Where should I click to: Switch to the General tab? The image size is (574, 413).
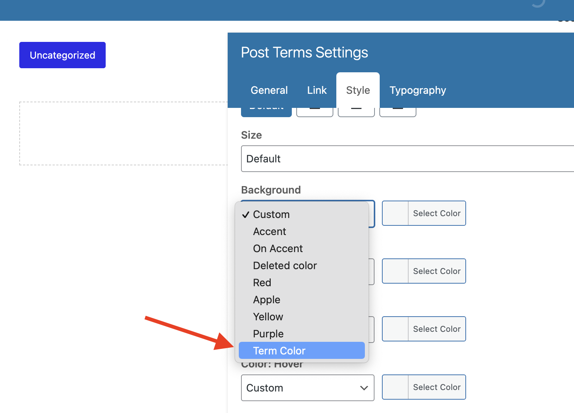pos(269,90)
